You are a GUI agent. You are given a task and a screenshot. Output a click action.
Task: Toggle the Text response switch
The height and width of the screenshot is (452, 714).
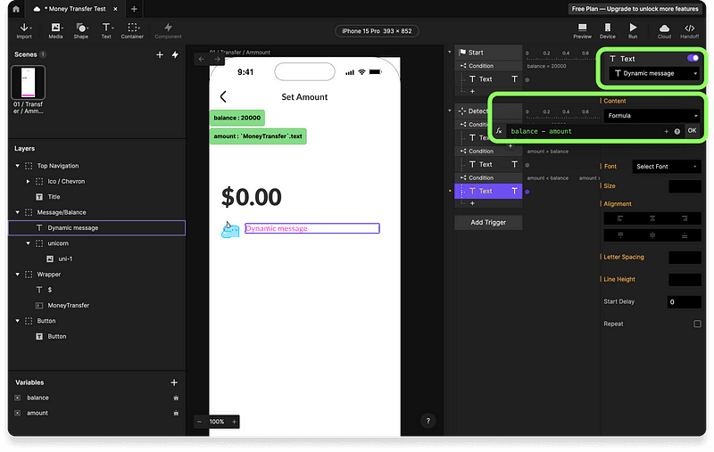(693, 58)
